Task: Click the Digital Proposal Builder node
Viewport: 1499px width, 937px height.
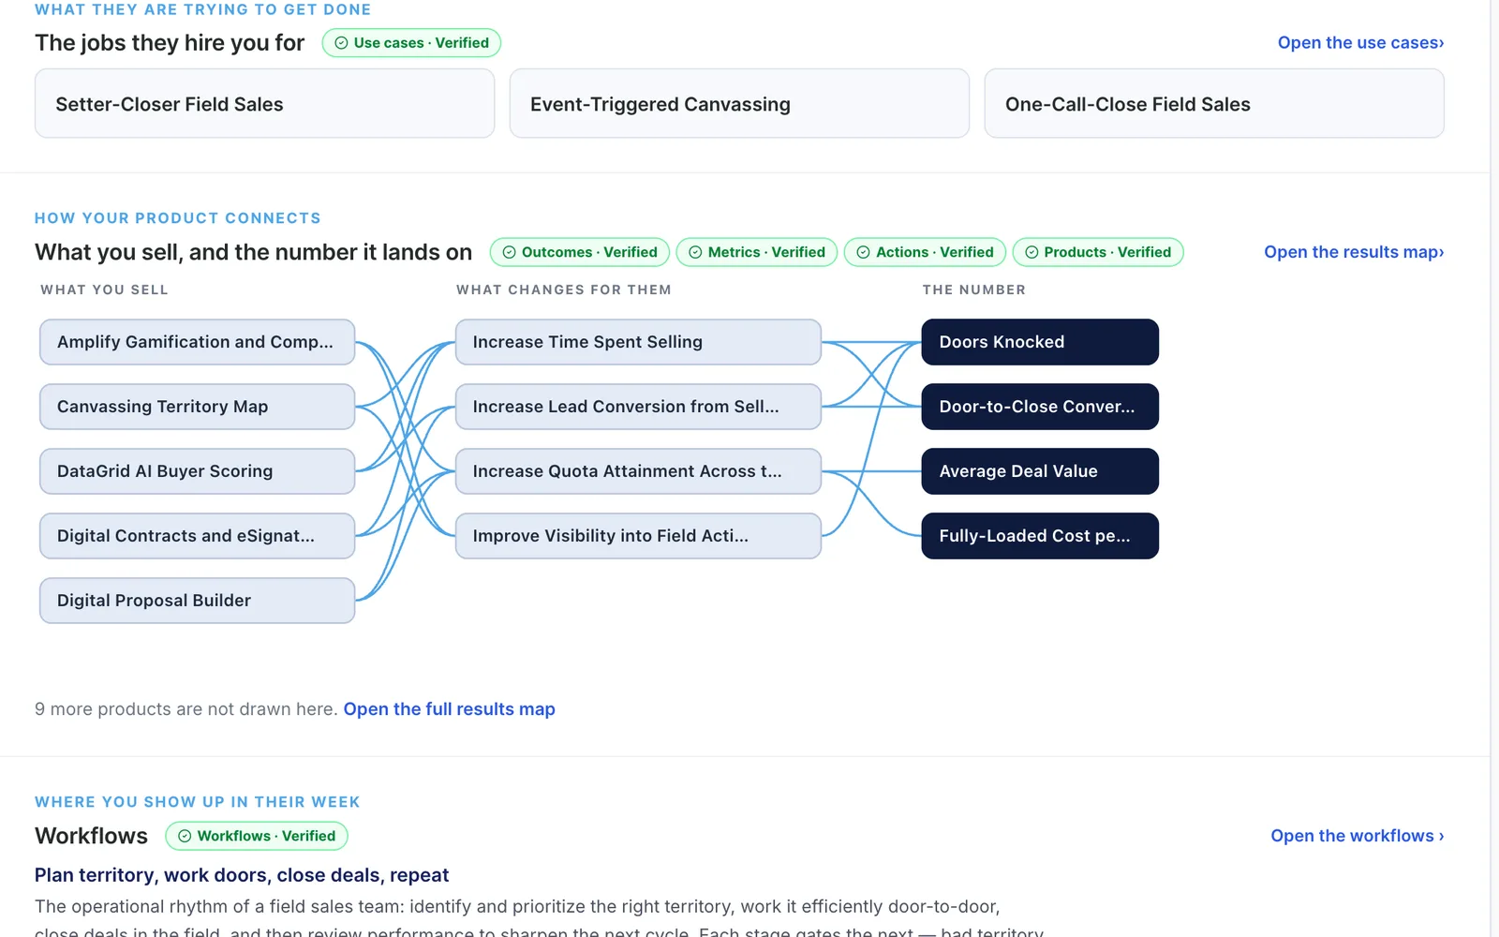Action: pyautogui.click(x=197, y=601)
